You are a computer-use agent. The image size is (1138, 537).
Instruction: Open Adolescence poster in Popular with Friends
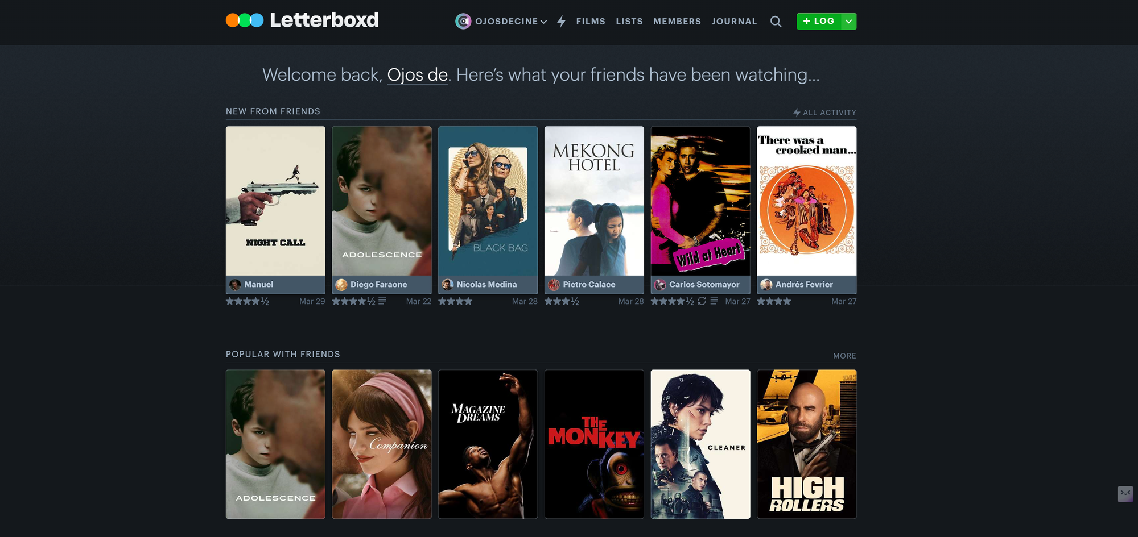click(275, 444)
